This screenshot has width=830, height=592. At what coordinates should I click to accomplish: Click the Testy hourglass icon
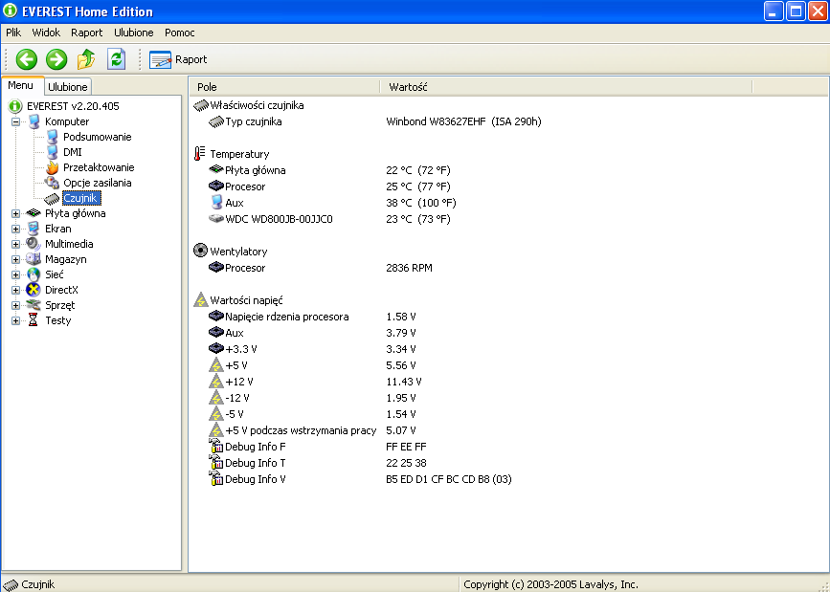[34, 320]
